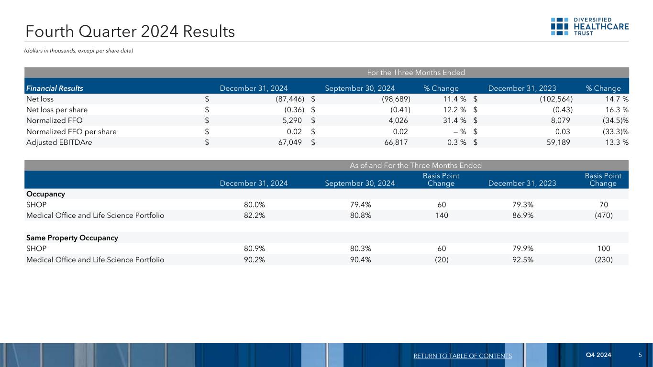Select the Financial Results column header
653x367 pixels.
point(54,88)
